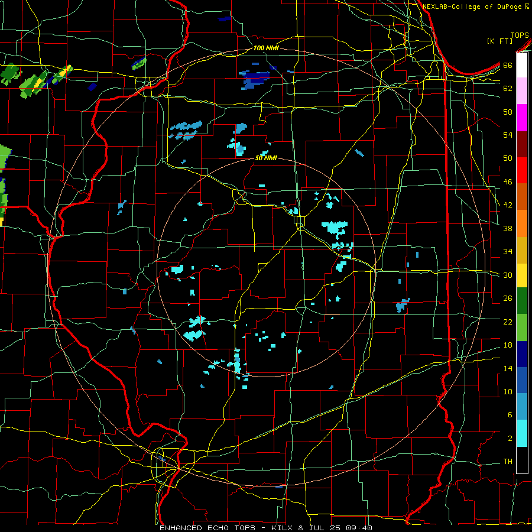532x532 pixels.
Task: Select the dark orange legend swatch
Action: point(522,197)
